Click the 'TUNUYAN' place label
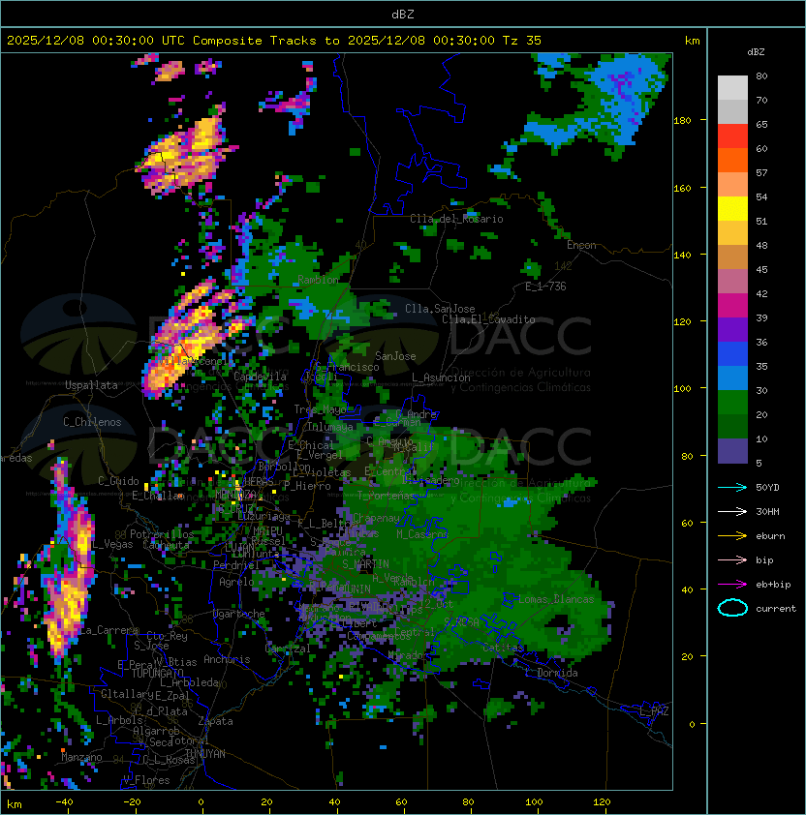The image size is (806, 815). pos(204,754)
